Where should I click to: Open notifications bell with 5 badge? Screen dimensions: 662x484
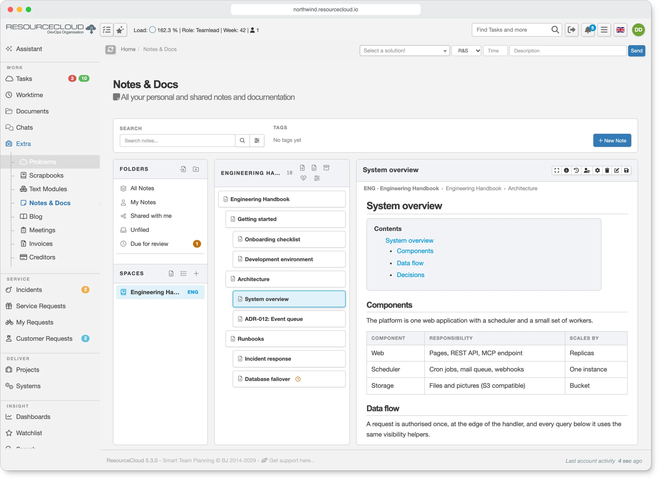click(588, 30)
